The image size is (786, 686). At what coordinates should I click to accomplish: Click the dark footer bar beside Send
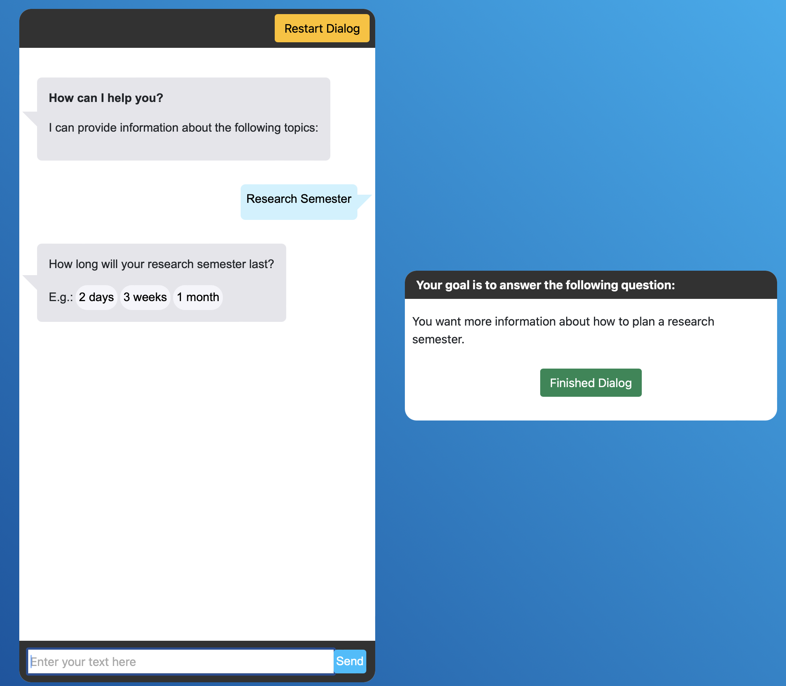pos(370,661)
